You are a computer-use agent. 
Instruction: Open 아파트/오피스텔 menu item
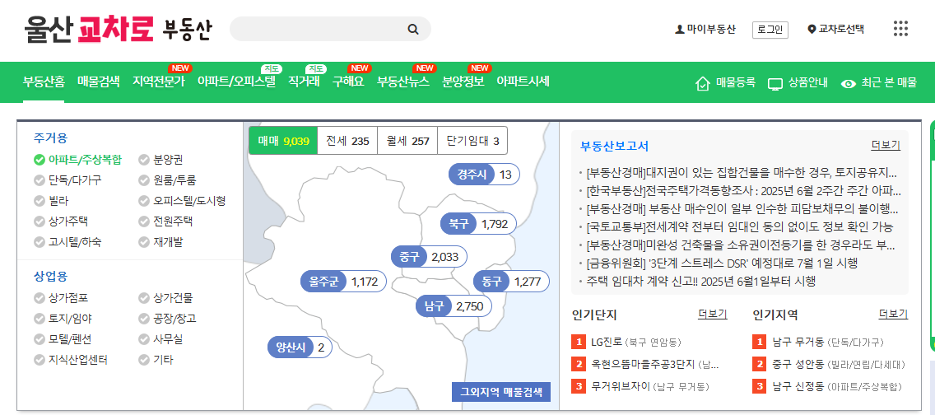click(x=237, y=82)
